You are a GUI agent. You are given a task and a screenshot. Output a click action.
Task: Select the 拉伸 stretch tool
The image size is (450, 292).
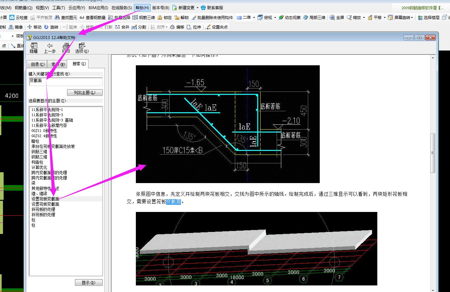pos(194,27)
